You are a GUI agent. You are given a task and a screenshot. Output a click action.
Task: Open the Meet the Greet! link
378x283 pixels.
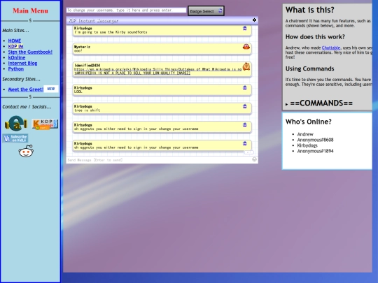(26, 89)
